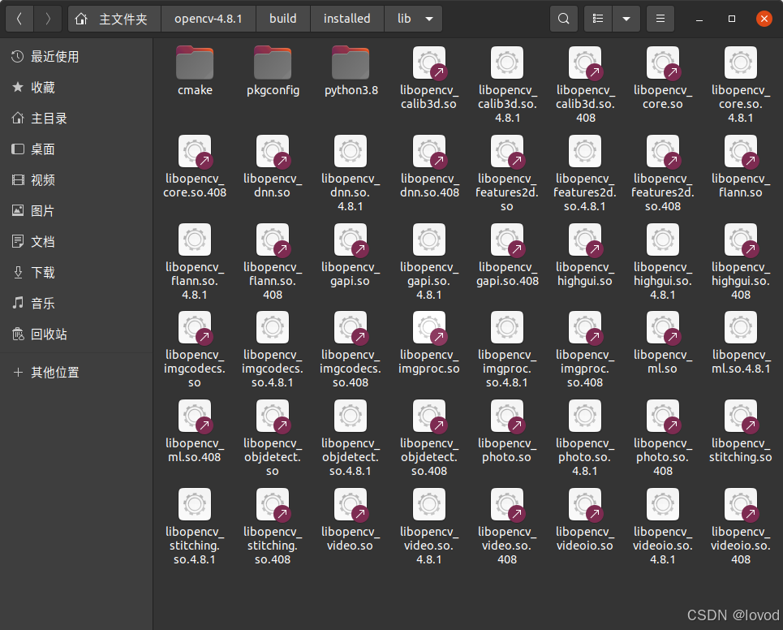Minimize the file manager window

699,19
